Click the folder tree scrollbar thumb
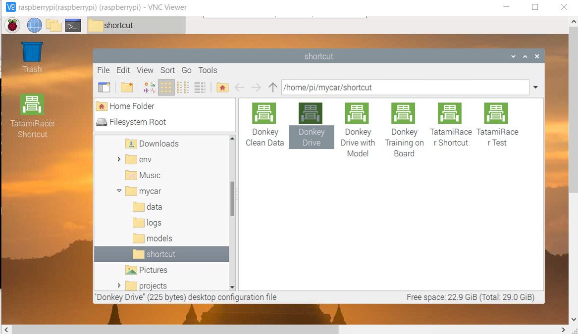 232,199
